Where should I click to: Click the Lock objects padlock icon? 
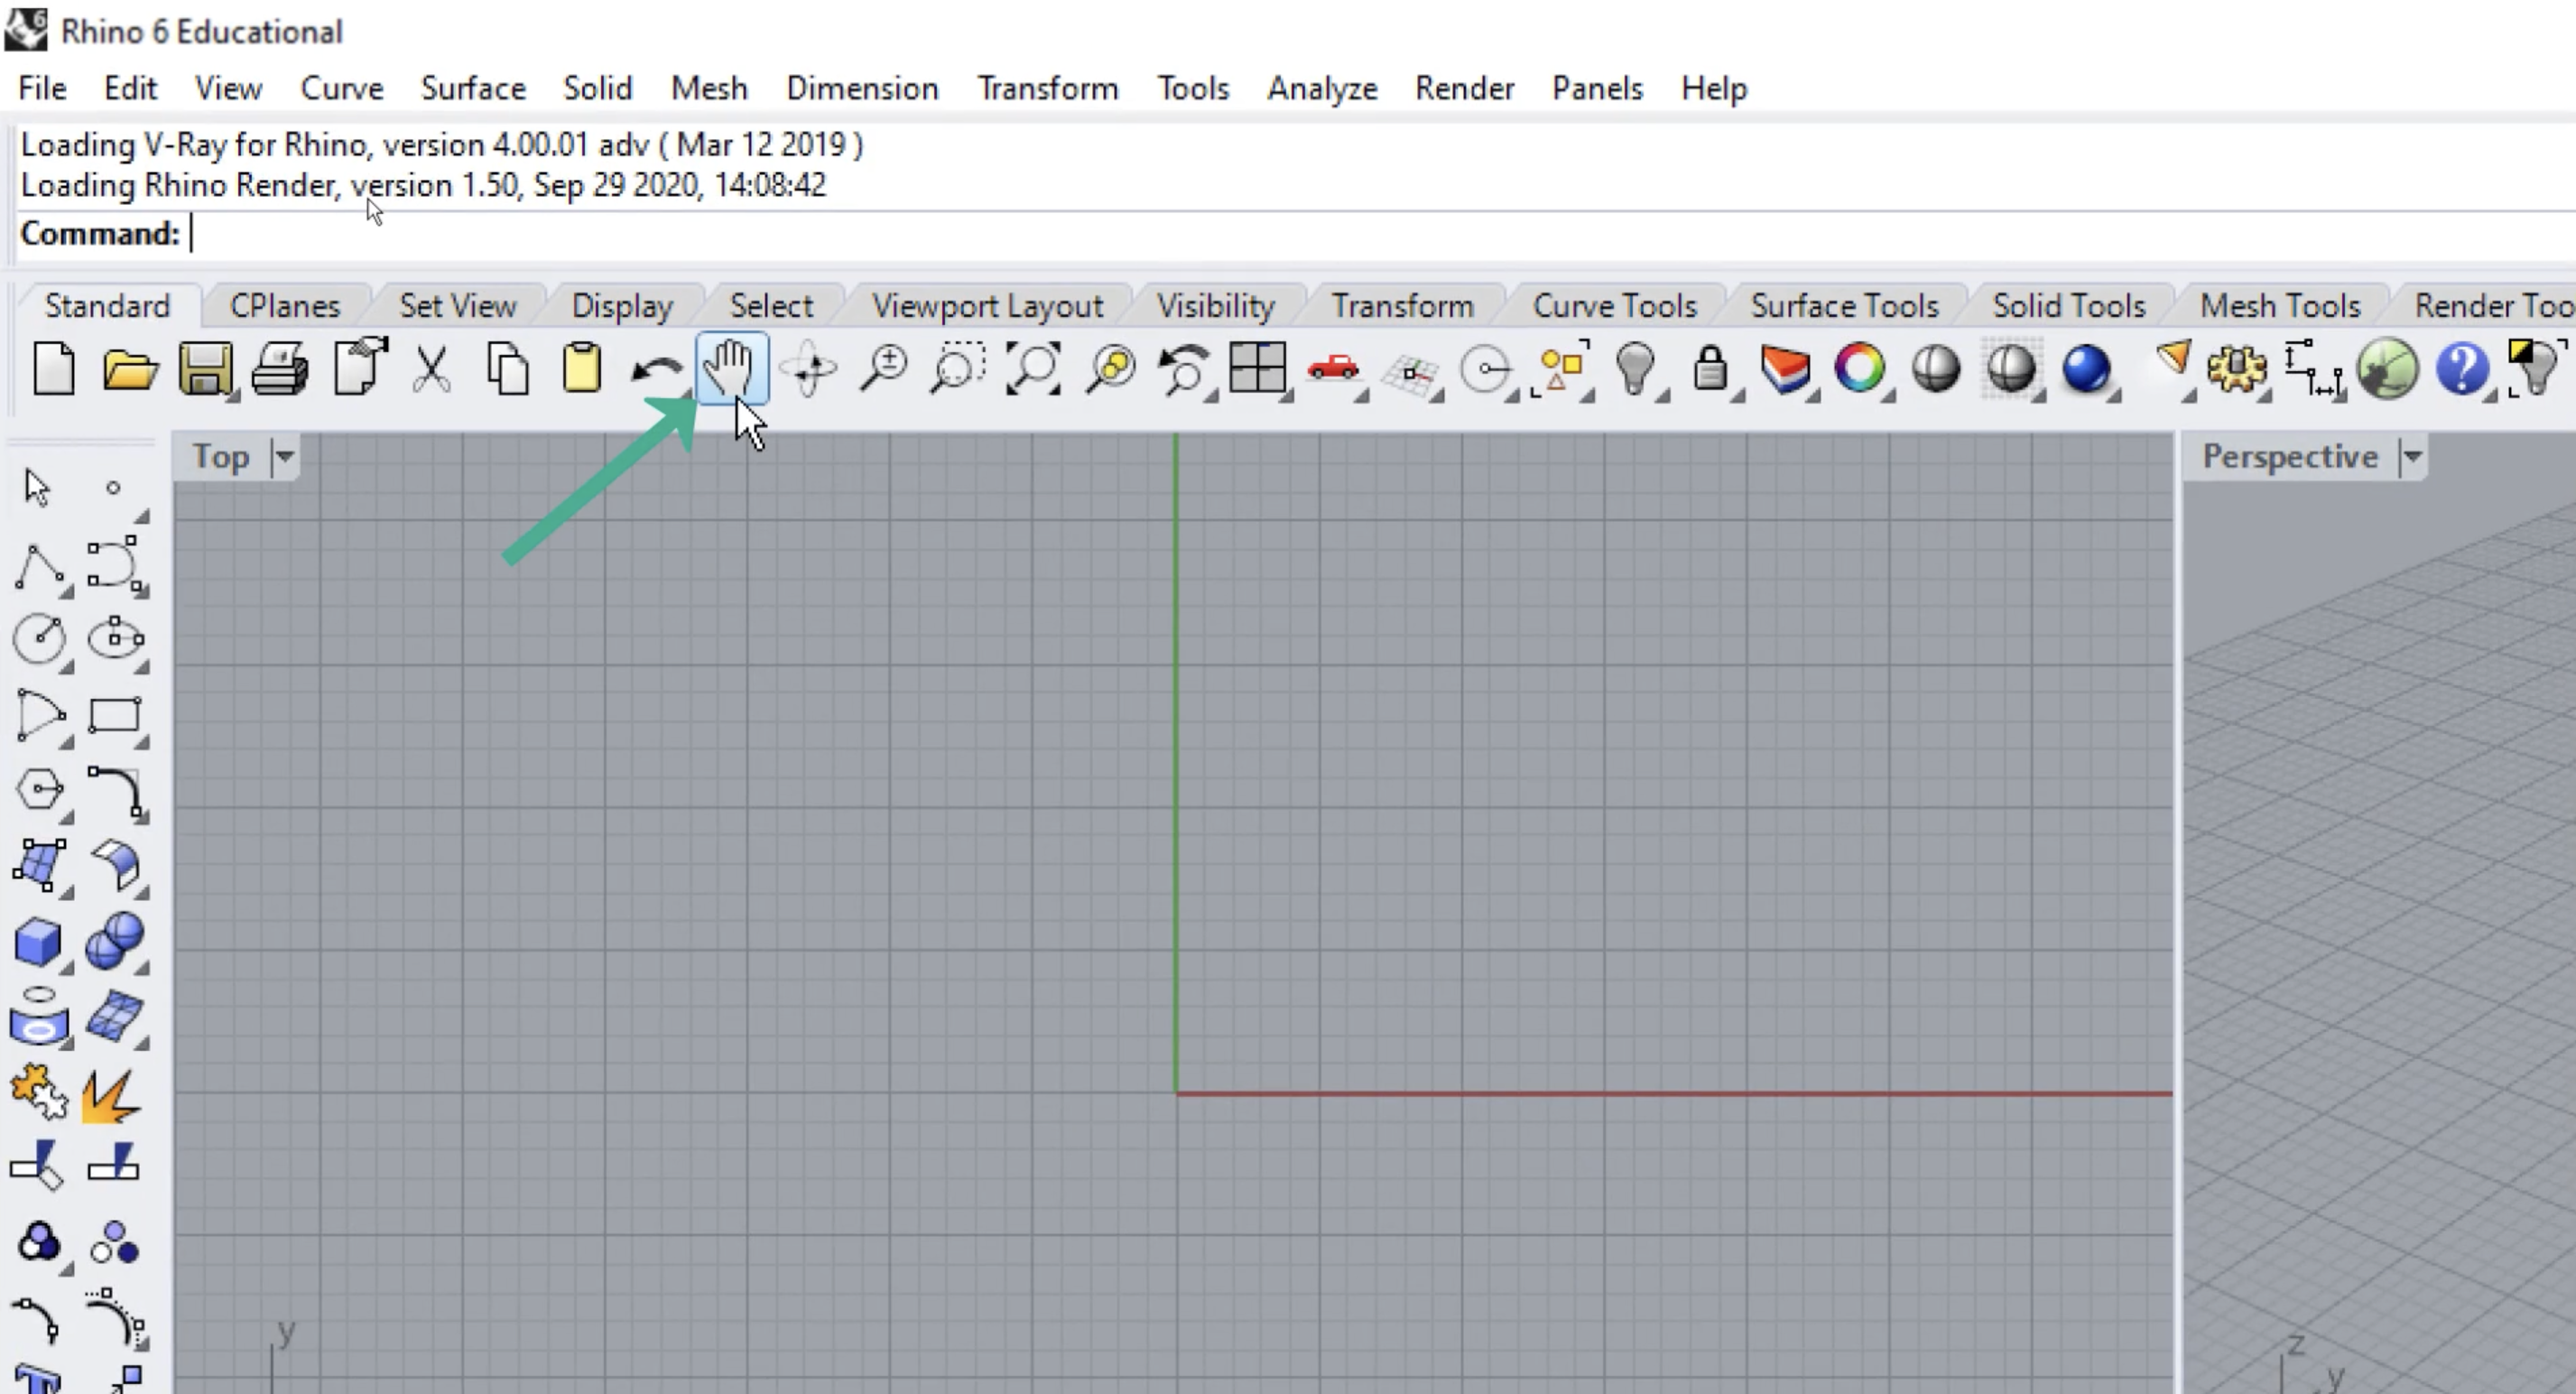coord(1711,369)
